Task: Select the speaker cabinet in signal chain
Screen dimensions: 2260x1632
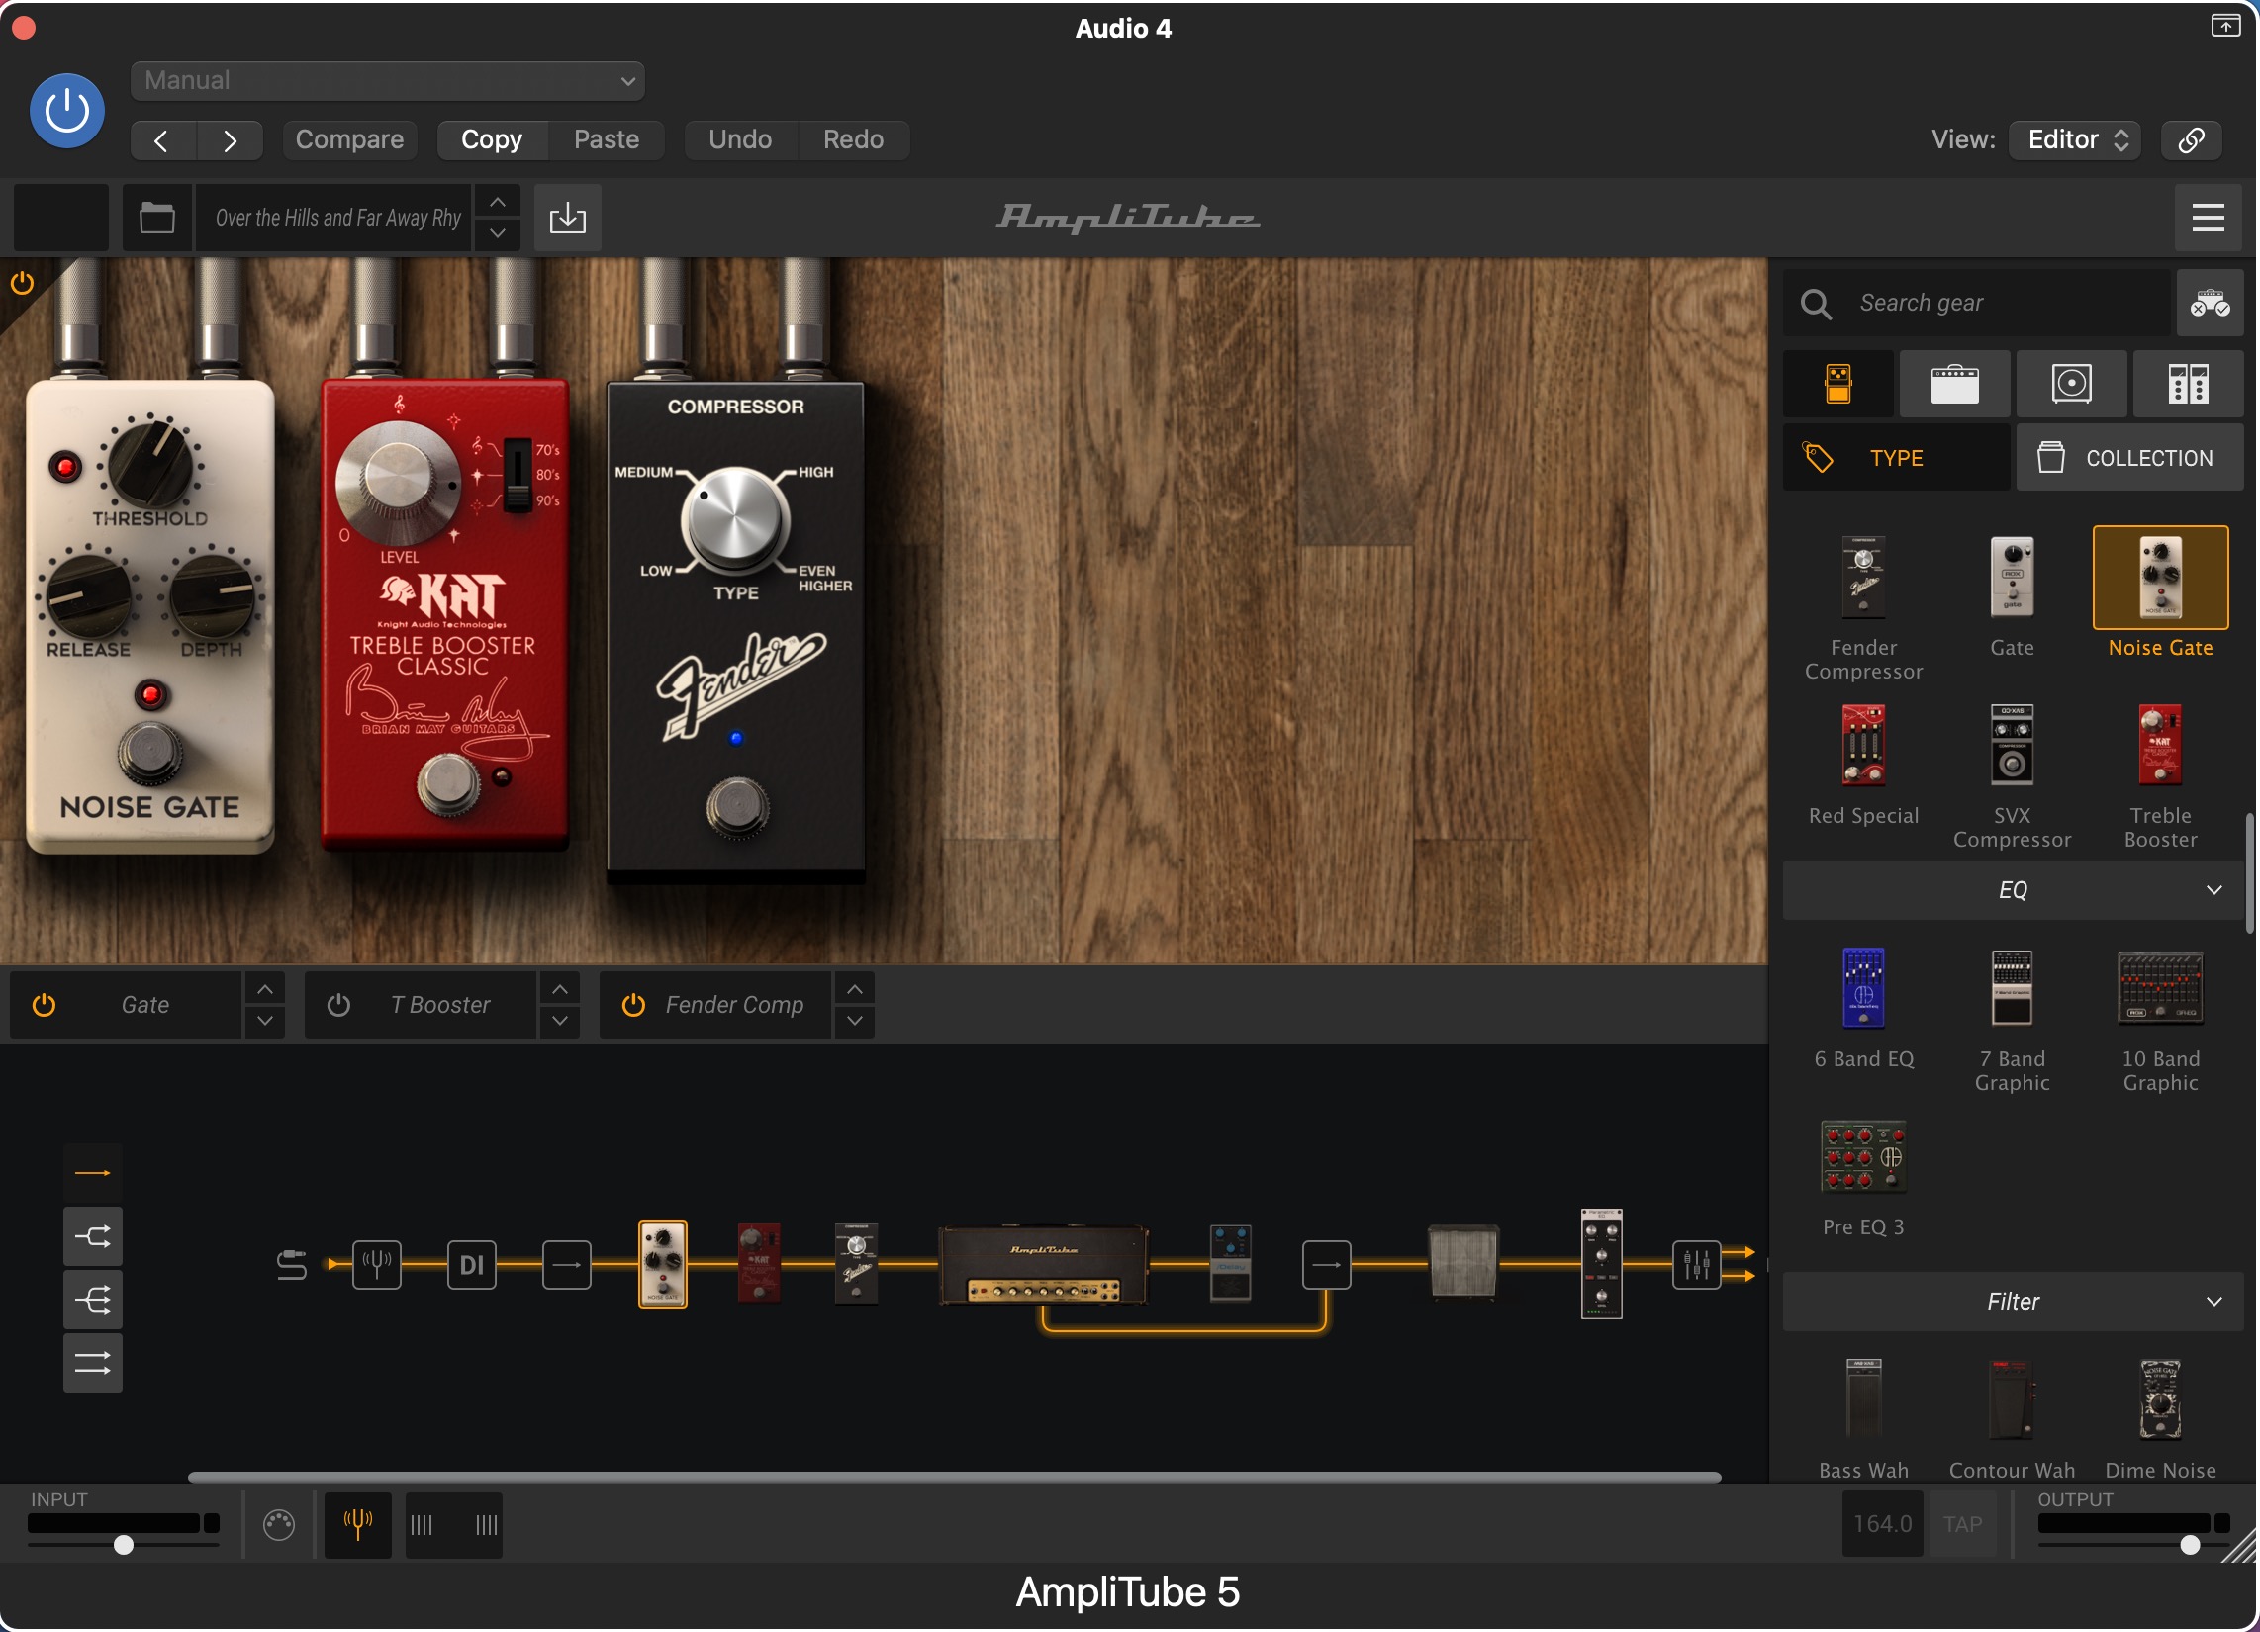Action: (x=1463, y=1263)
